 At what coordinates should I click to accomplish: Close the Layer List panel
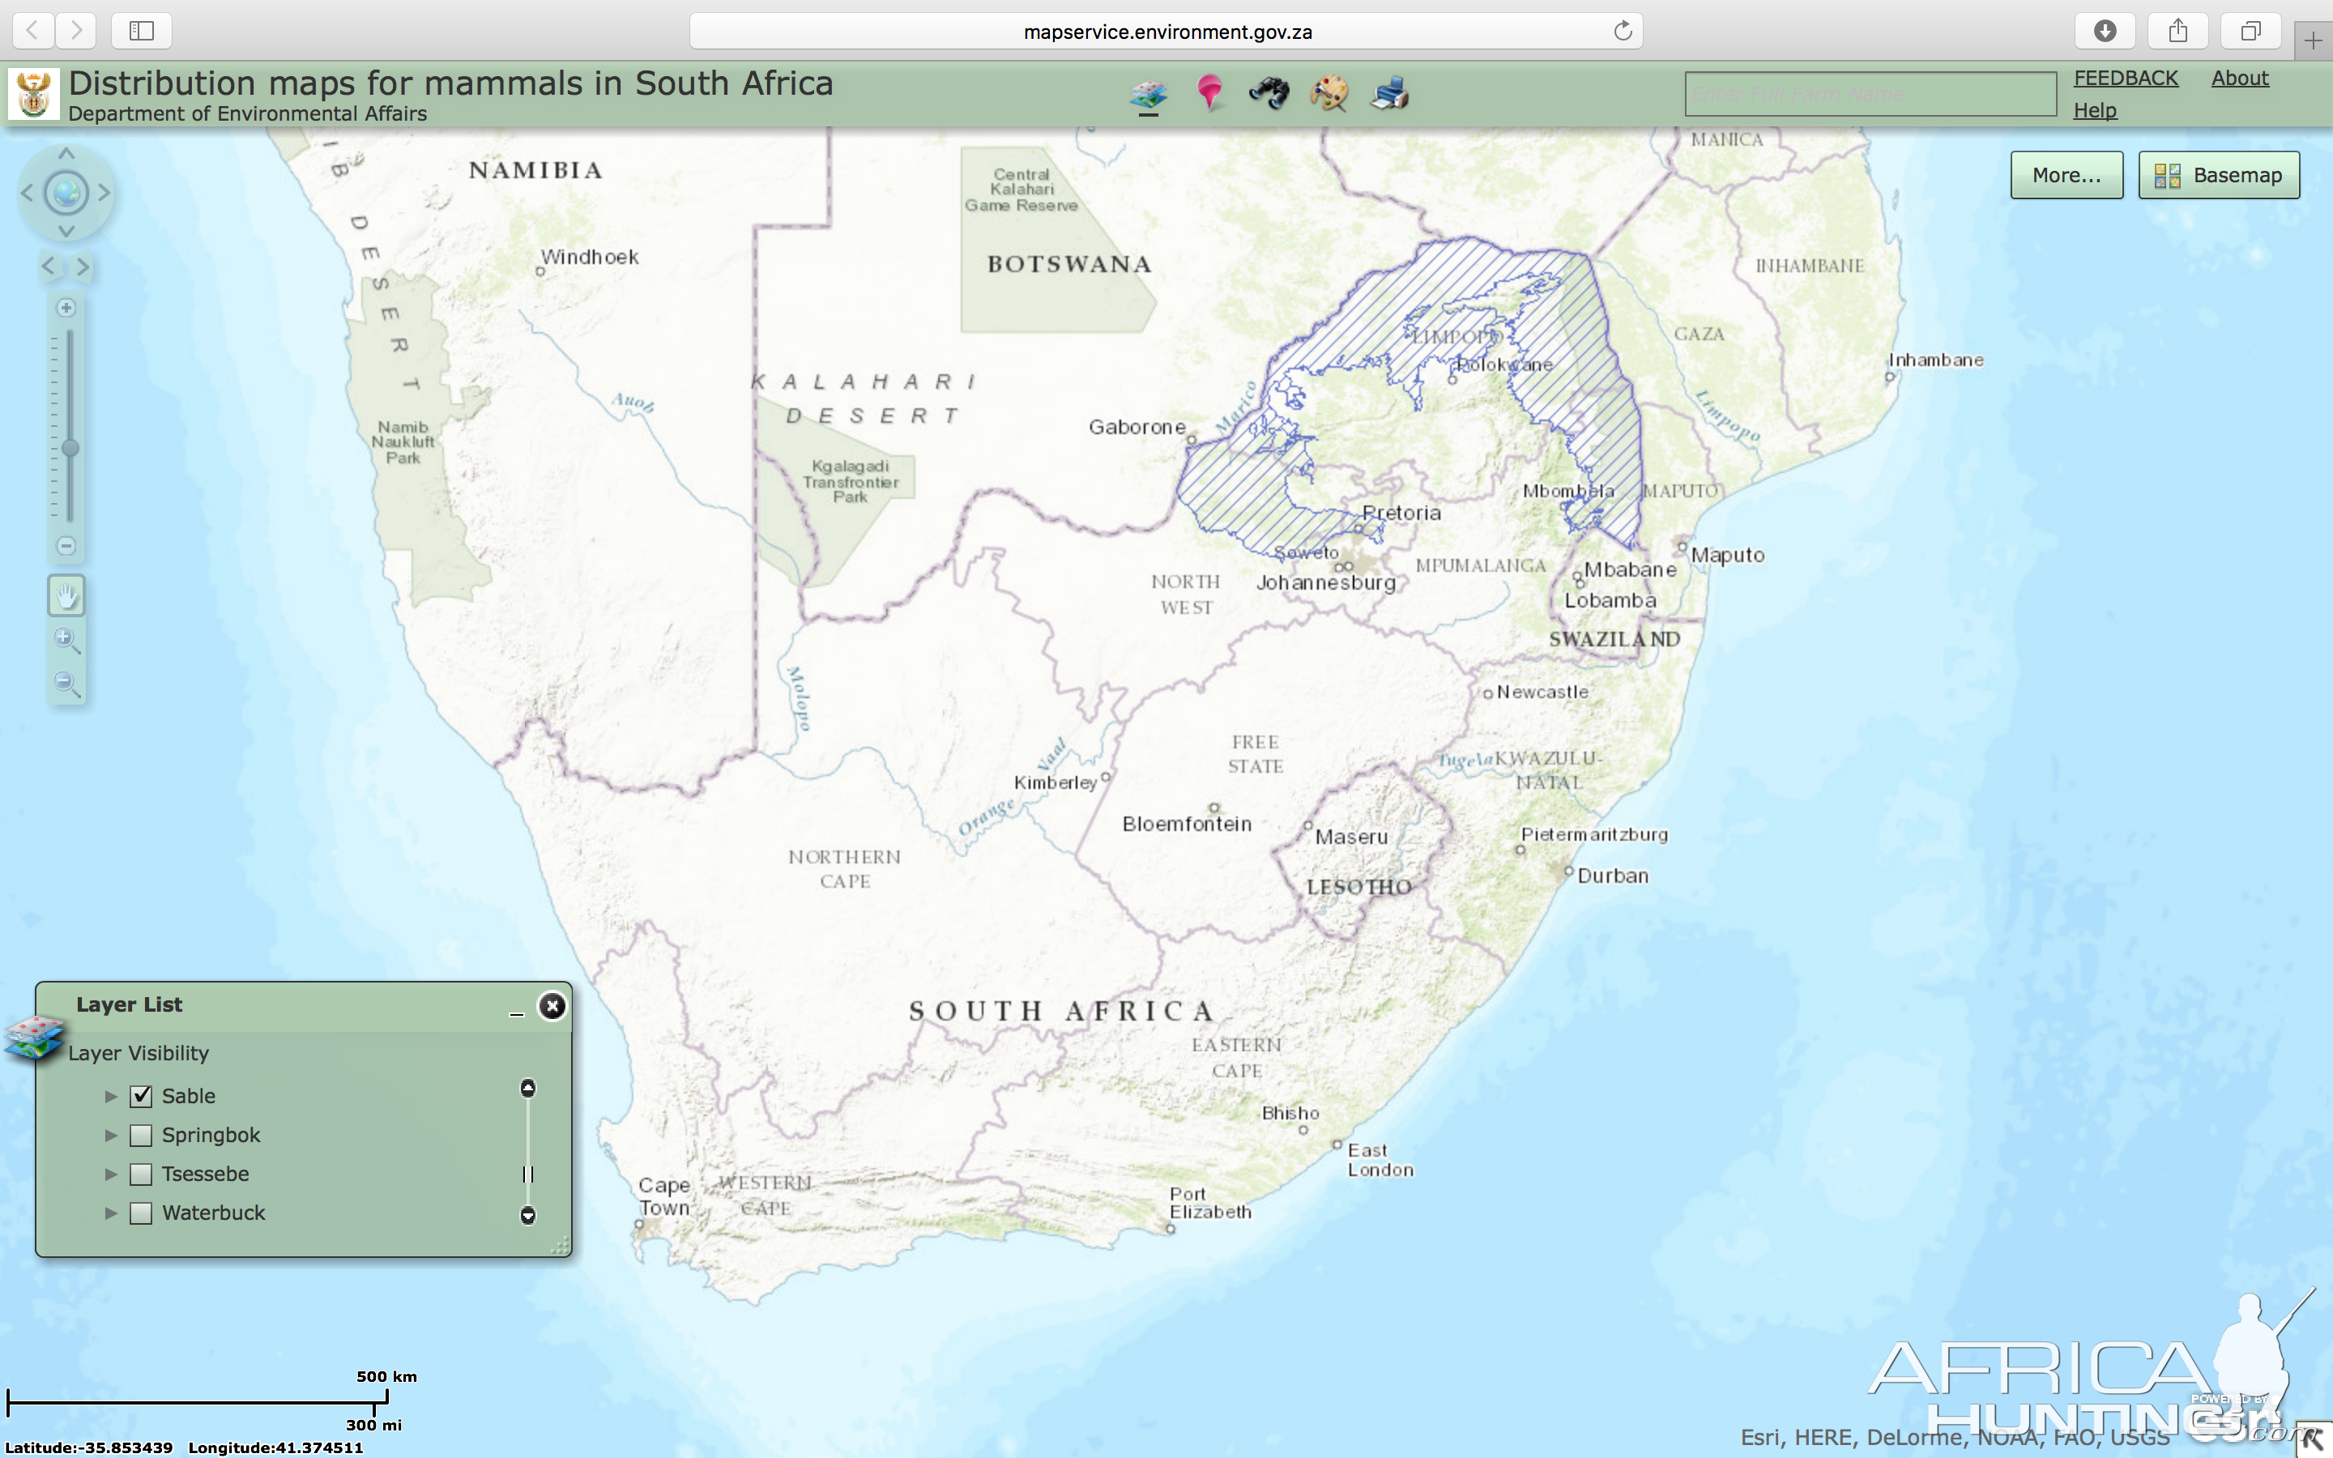552,1006
